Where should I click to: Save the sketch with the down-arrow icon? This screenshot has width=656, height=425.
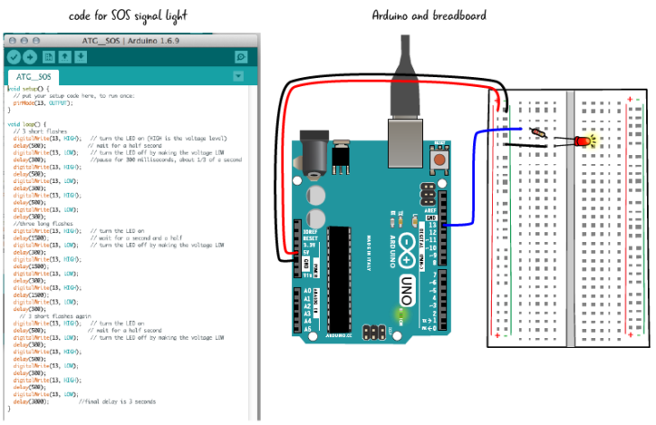[81, 57]
